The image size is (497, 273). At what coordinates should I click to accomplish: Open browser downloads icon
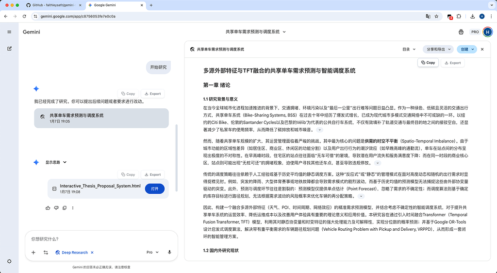472,16
